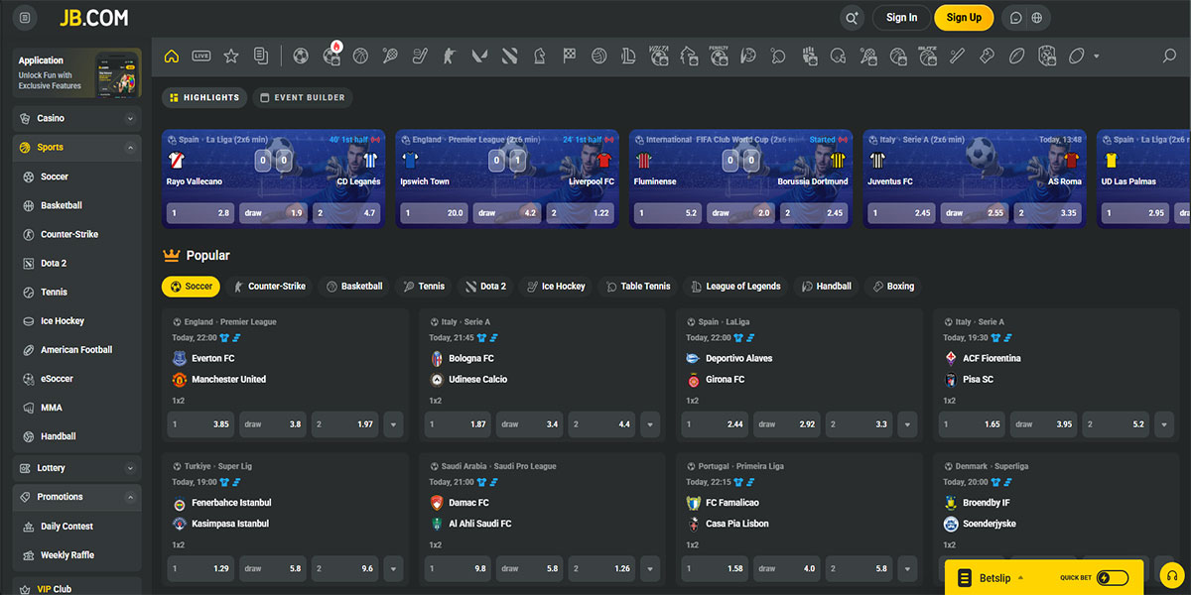The height and width of the screenshot is (595, 1191).
Task: Open favorites star icon in toolbar
Action: [x=231, y=57]
